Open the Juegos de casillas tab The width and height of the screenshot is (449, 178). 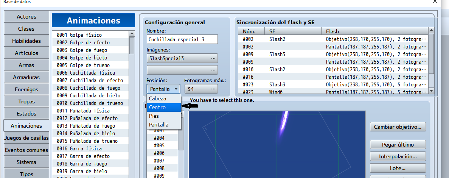[26, 138]
